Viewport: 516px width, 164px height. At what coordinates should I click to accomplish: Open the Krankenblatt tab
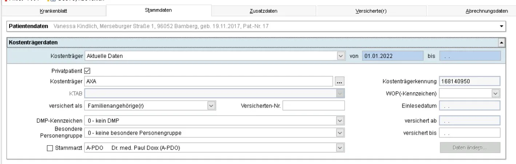pyautogui.click(x=53, y=11)
